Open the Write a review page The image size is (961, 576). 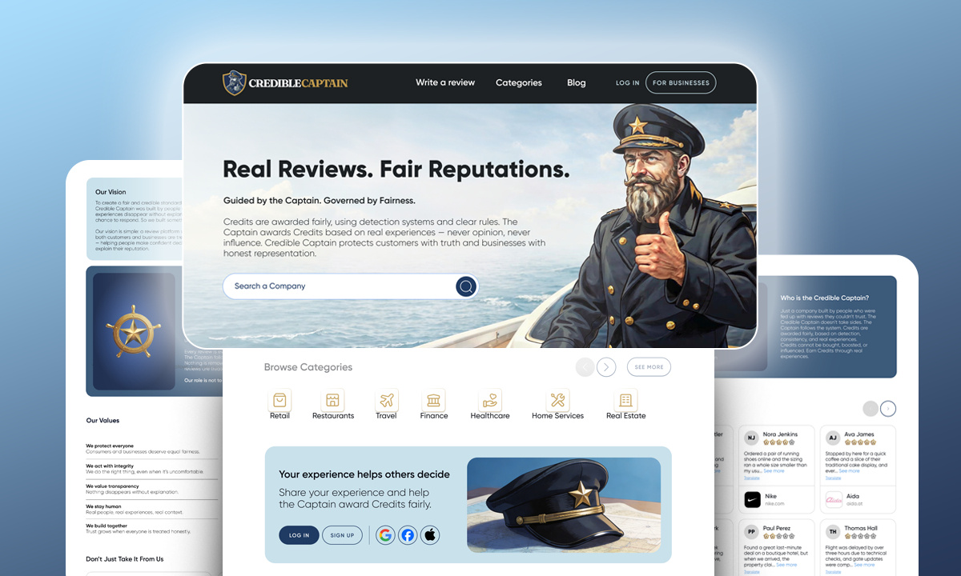pyautogui.click(x=445, y=82)
